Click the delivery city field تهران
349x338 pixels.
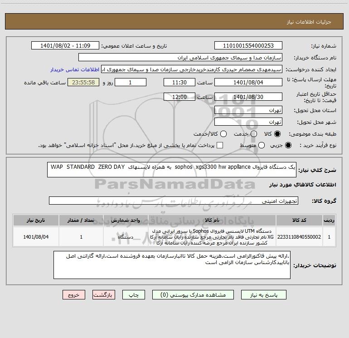248,122
